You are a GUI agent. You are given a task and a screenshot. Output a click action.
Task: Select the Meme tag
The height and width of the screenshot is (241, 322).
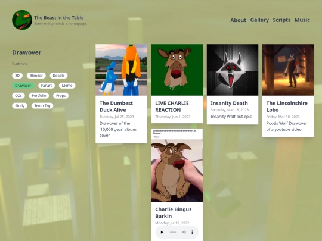(67, 86)
